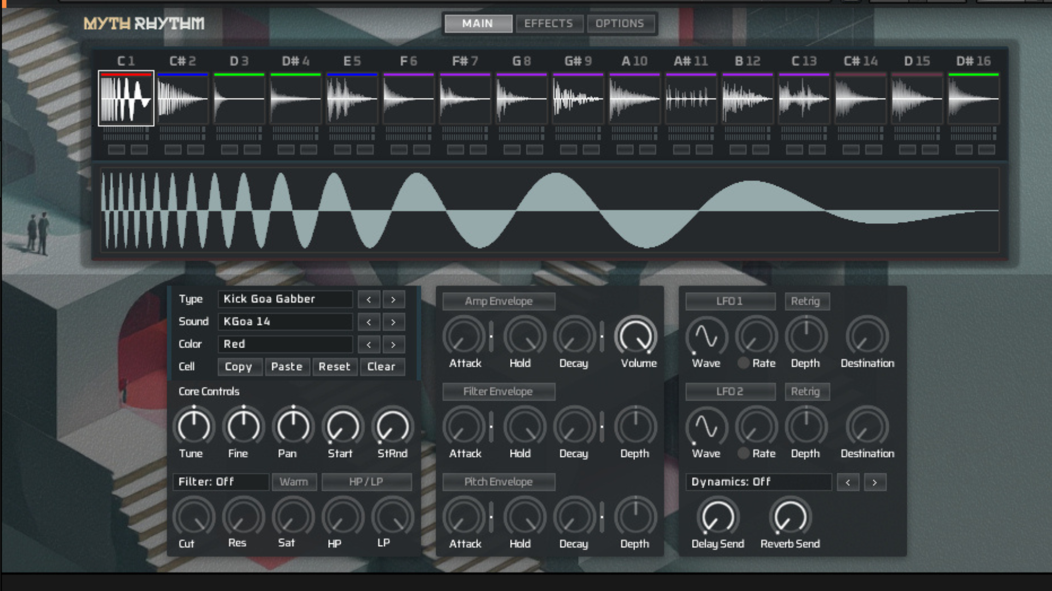Paste into the current cell
1052x591 pixels.
287,367
